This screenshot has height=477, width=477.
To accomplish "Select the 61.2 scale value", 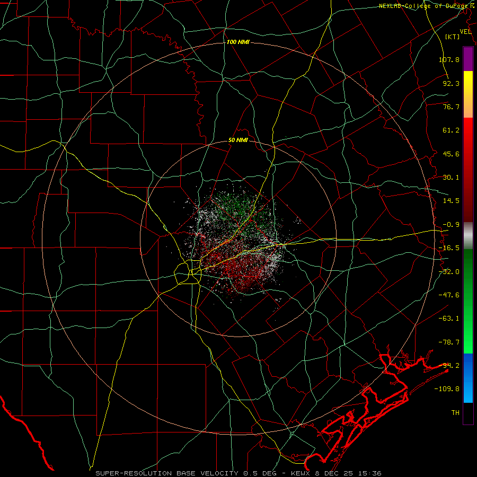I will click(451, 130).
